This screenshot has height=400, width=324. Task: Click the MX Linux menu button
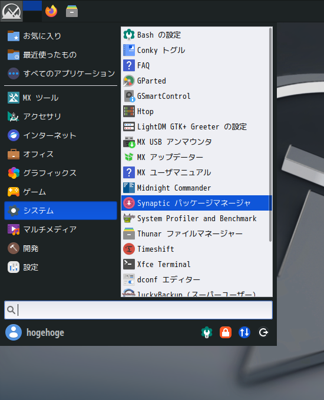click(11, 11)
